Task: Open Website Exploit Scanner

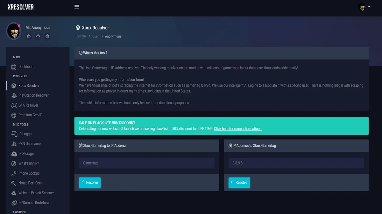Action: pyautogui.click(x=36, y=193)
